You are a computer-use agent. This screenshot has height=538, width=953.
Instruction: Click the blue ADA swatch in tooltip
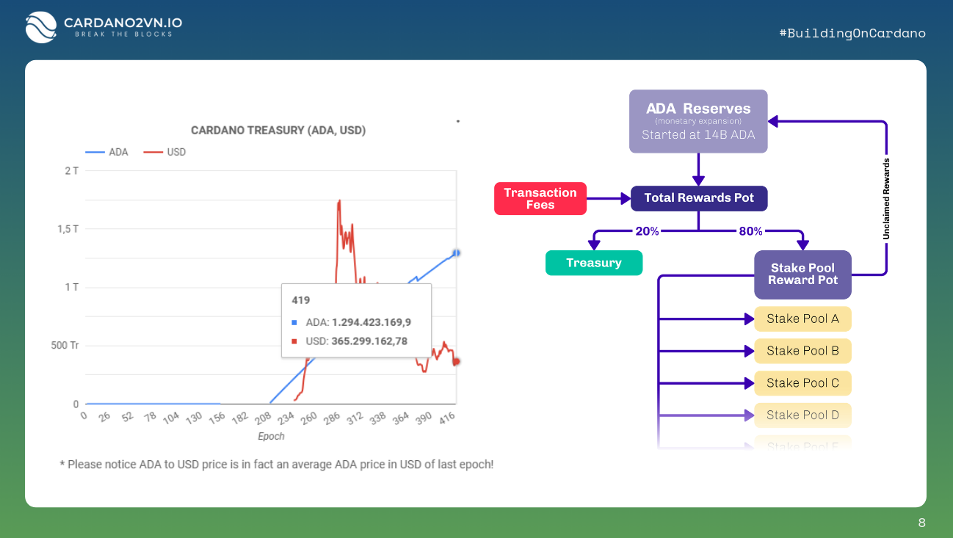click(x=294, y=322)
